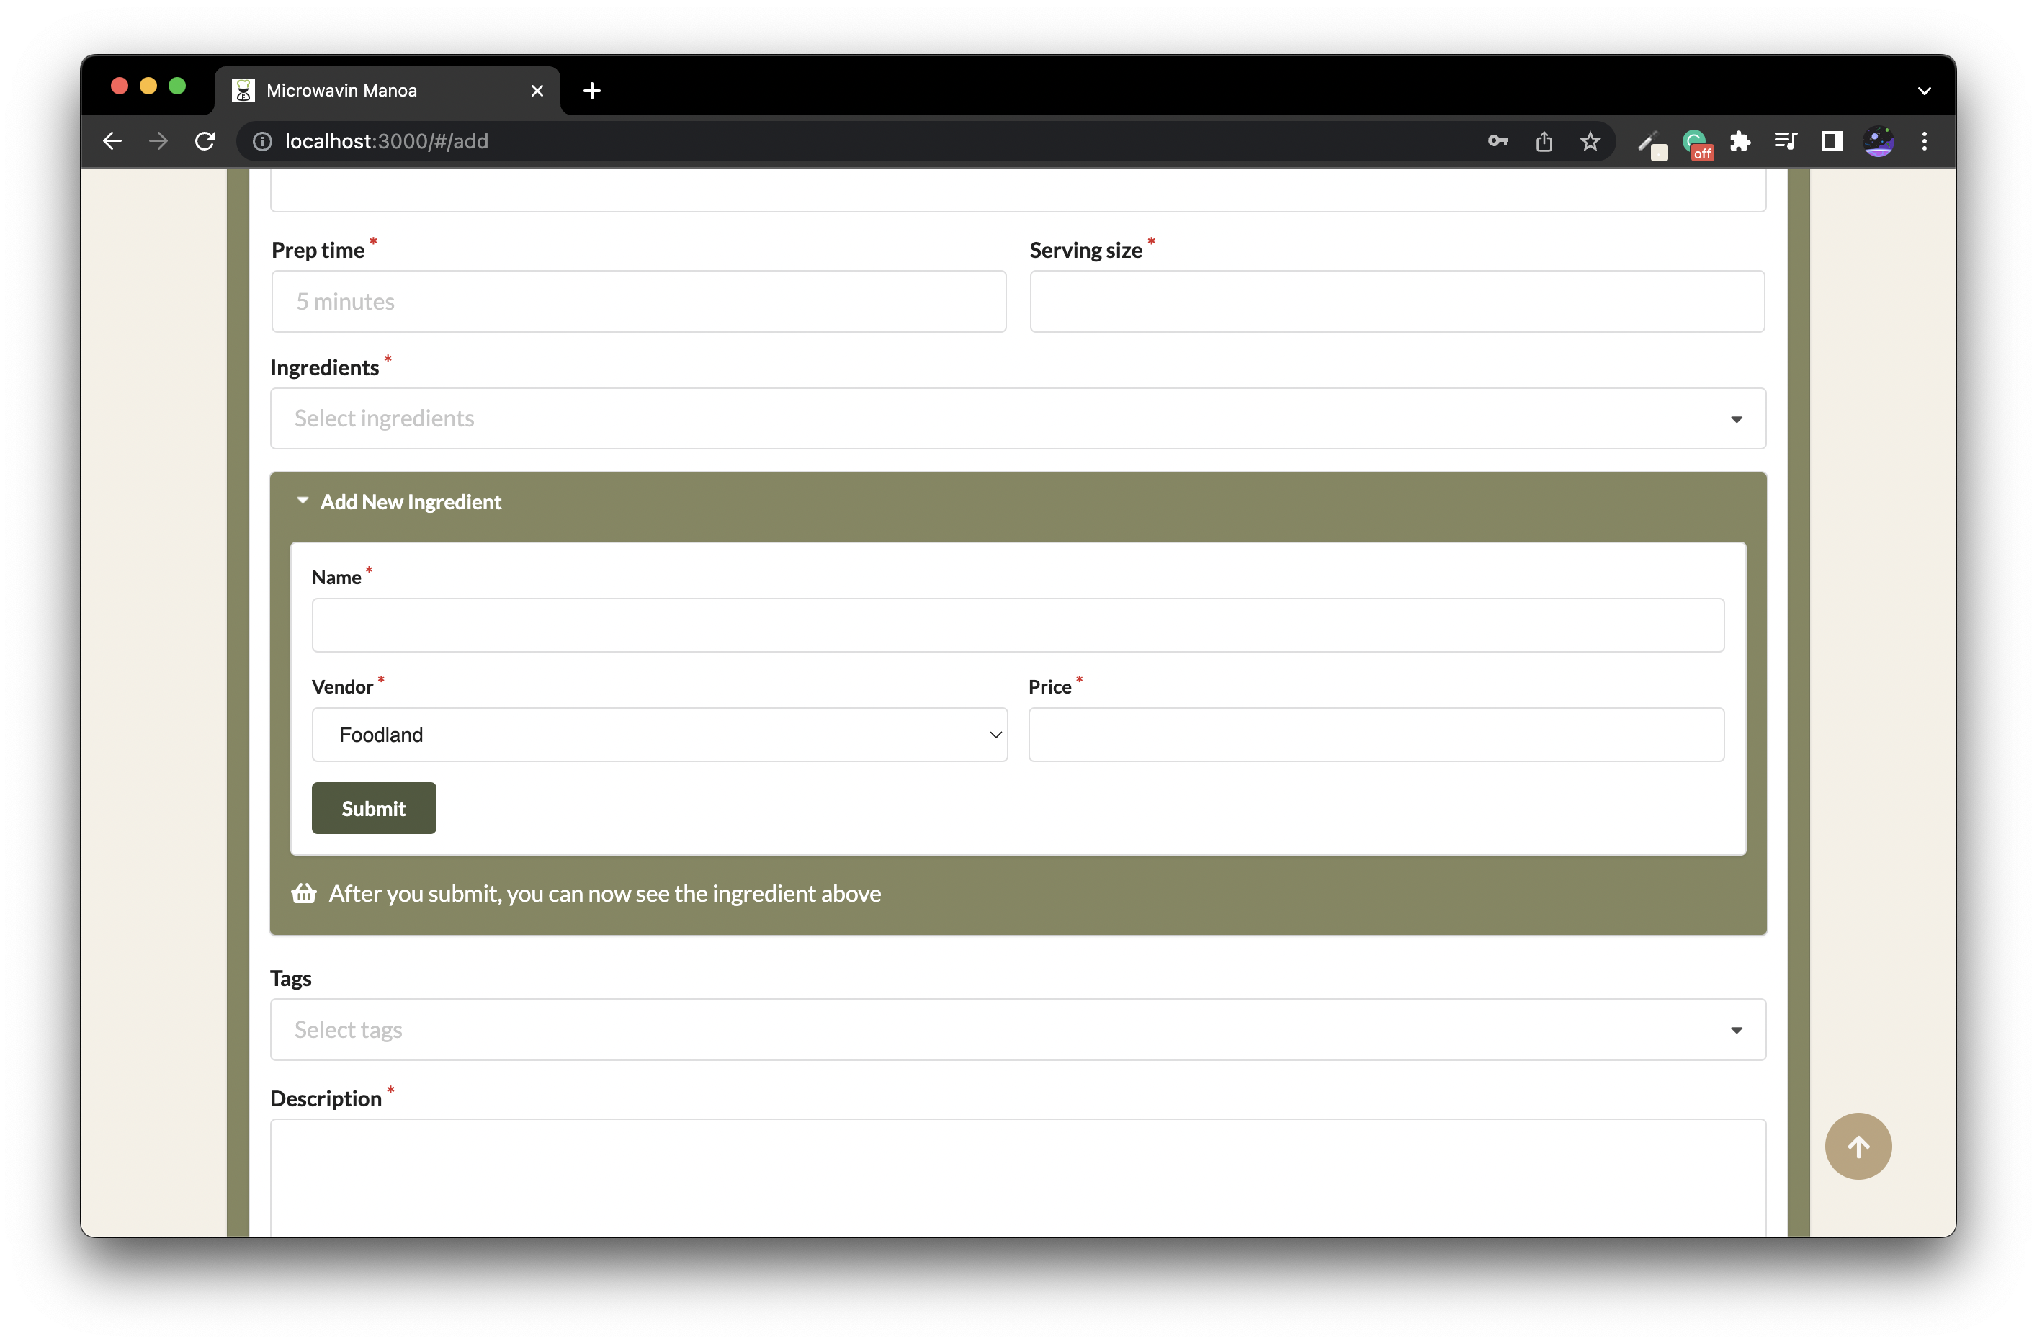Click the shopping cart icon
This screenshot has width=2037, height=1344.
click(302, 892)
